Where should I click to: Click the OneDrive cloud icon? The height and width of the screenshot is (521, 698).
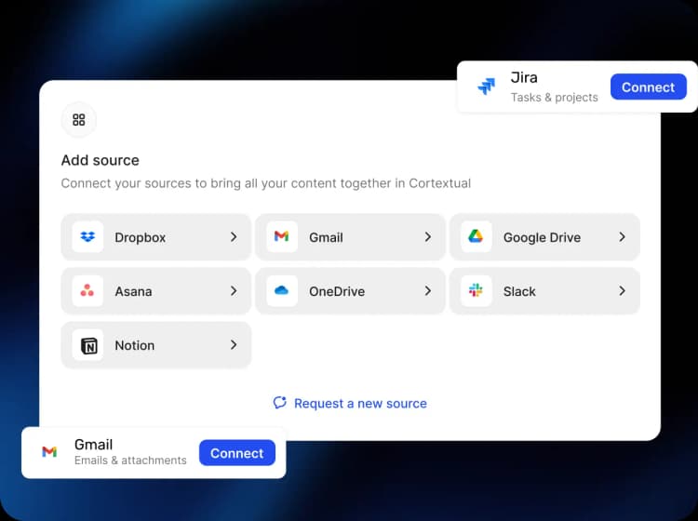tap(281, 290)
